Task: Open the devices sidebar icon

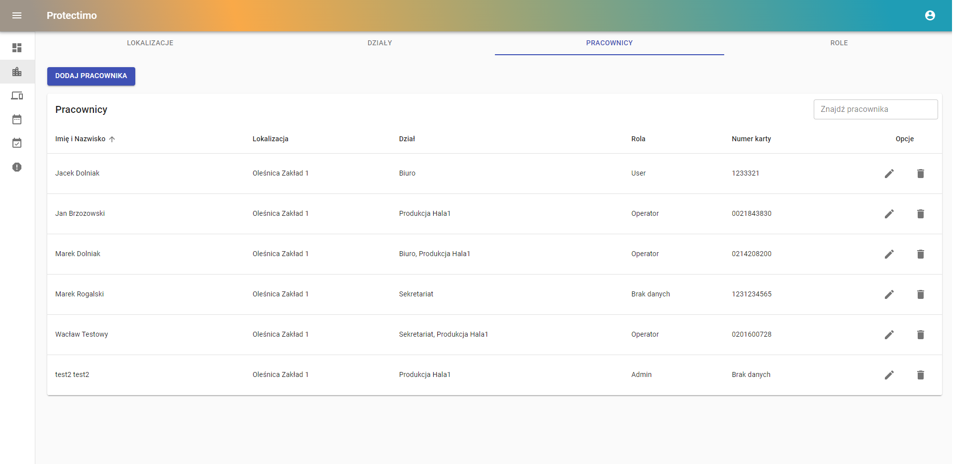Action: pos(17,95)
